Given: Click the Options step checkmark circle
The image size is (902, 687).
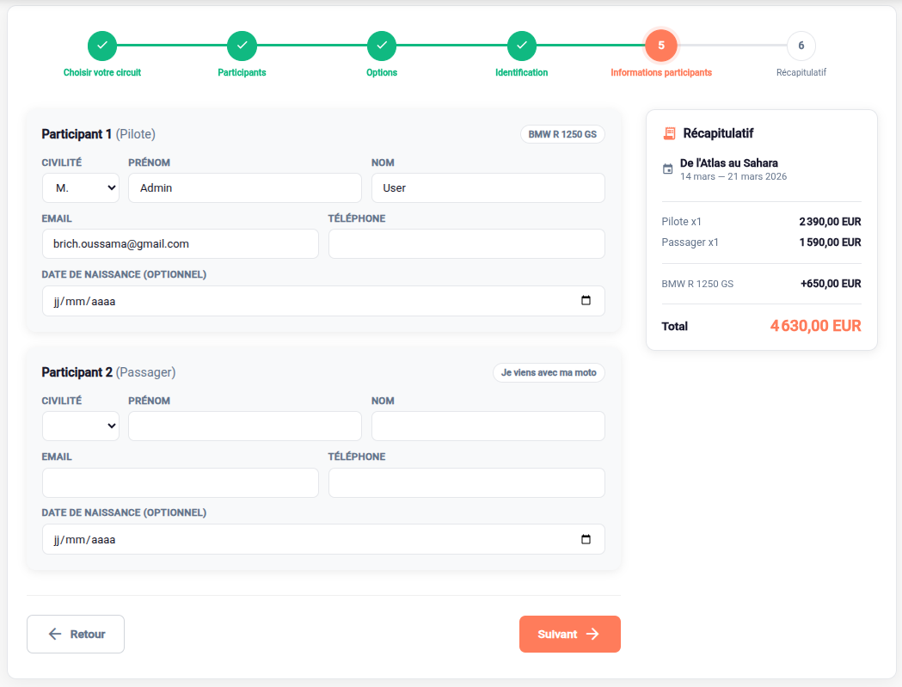Looking at the screenshot, I should (x=382, y=46).
